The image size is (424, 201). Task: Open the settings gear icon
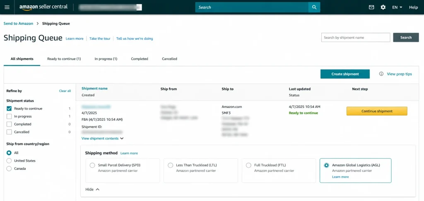[x=383, y=7]
